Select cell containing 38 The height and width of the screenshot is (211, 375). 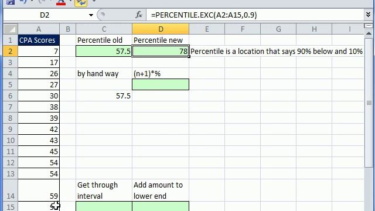tap(39, 107)
